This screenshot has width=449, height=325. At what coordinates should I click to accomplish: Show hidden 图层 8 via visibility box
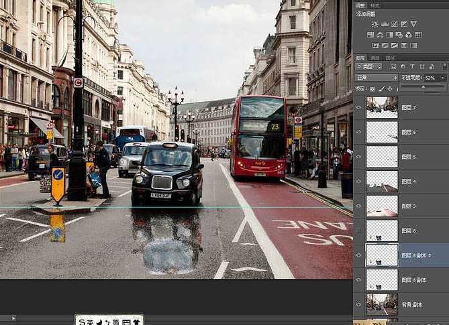[x=358, y=231]
